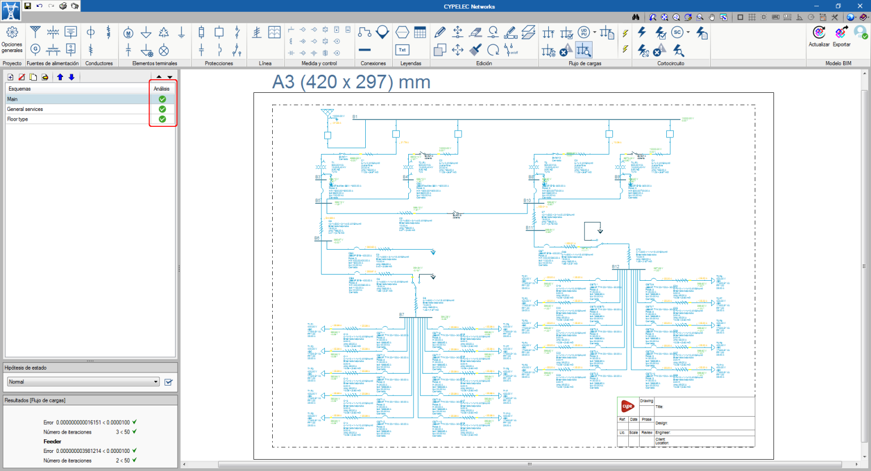The image size is (871, 471).
Task: Add a new scheme in Esquemas panel
Action: coord(9,77)
